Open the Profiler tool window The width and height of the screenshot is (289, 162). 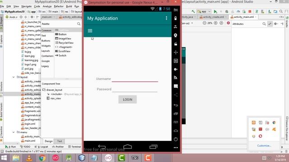click(58, 147)
